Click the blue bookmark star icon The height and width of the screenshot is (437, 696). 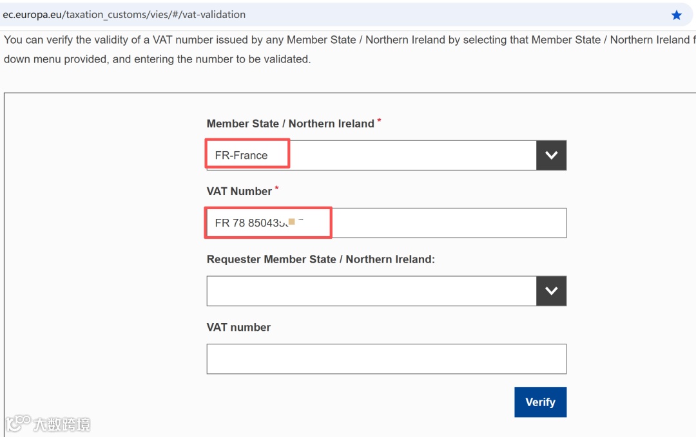click(676, 15)
